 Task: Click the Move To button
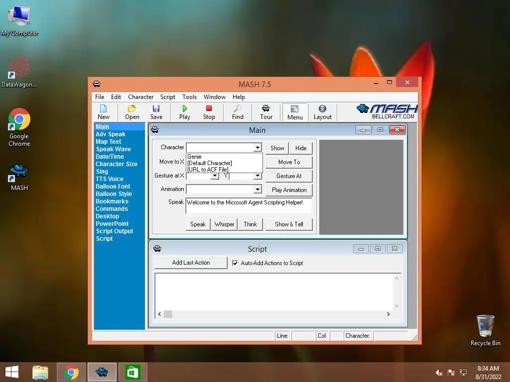289,162
